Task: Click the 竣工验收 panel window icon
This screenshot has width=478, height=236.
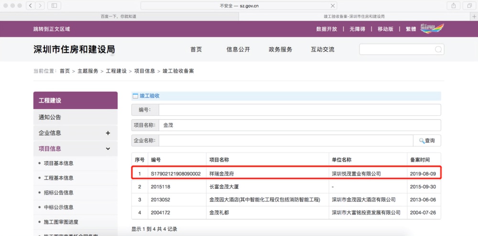Action: coord(135,96)
